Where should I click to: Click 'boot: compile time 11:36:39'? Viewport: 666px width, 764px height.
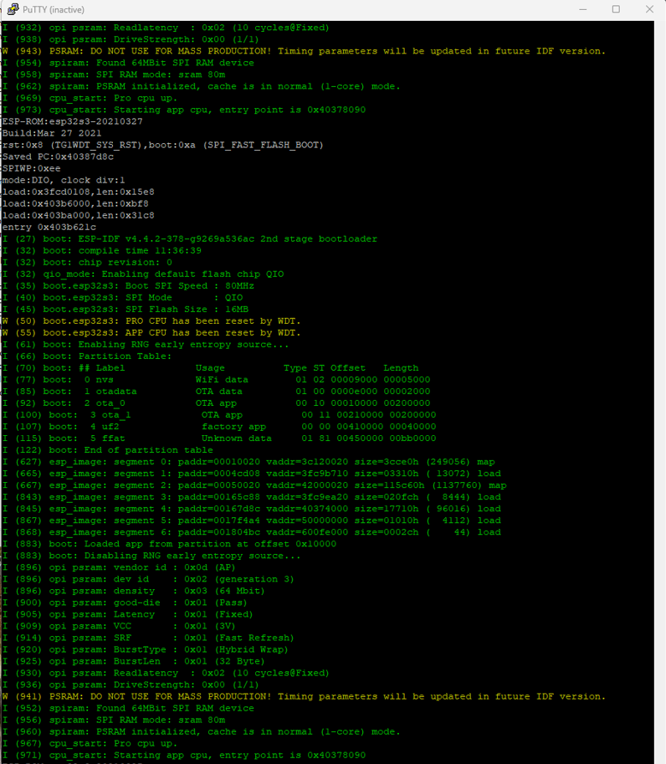pos(122,250)
